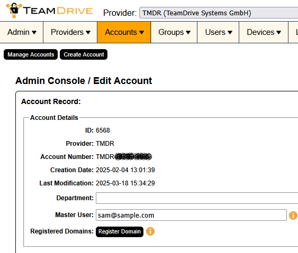298x253 pixels.
Task: Open the Provider selection dropdown
Action: click(219, 13)
